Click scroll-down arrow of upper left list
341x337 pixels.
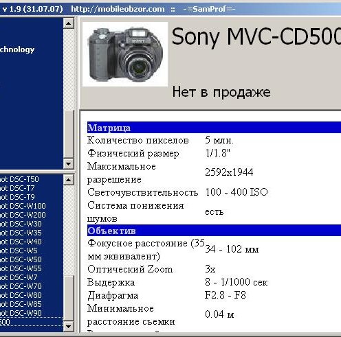pos(68,163)
